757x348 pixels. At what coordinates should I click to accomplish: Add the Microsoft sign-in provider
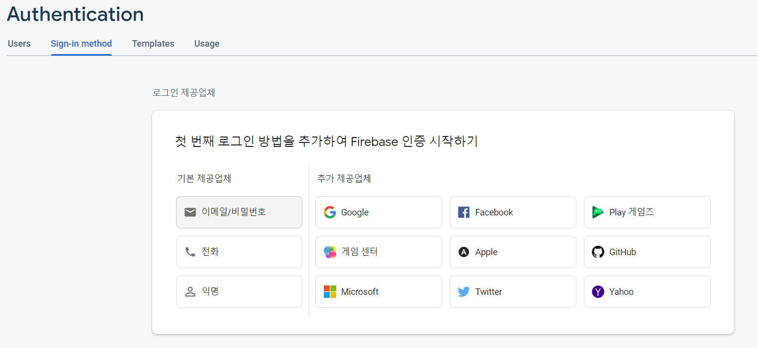[378, 291]
